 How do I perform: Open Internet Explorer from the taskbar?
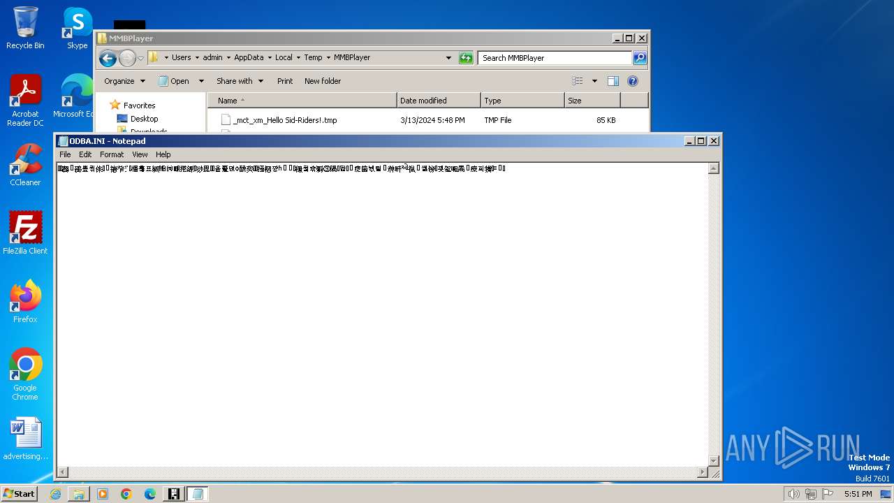[55, 494]
